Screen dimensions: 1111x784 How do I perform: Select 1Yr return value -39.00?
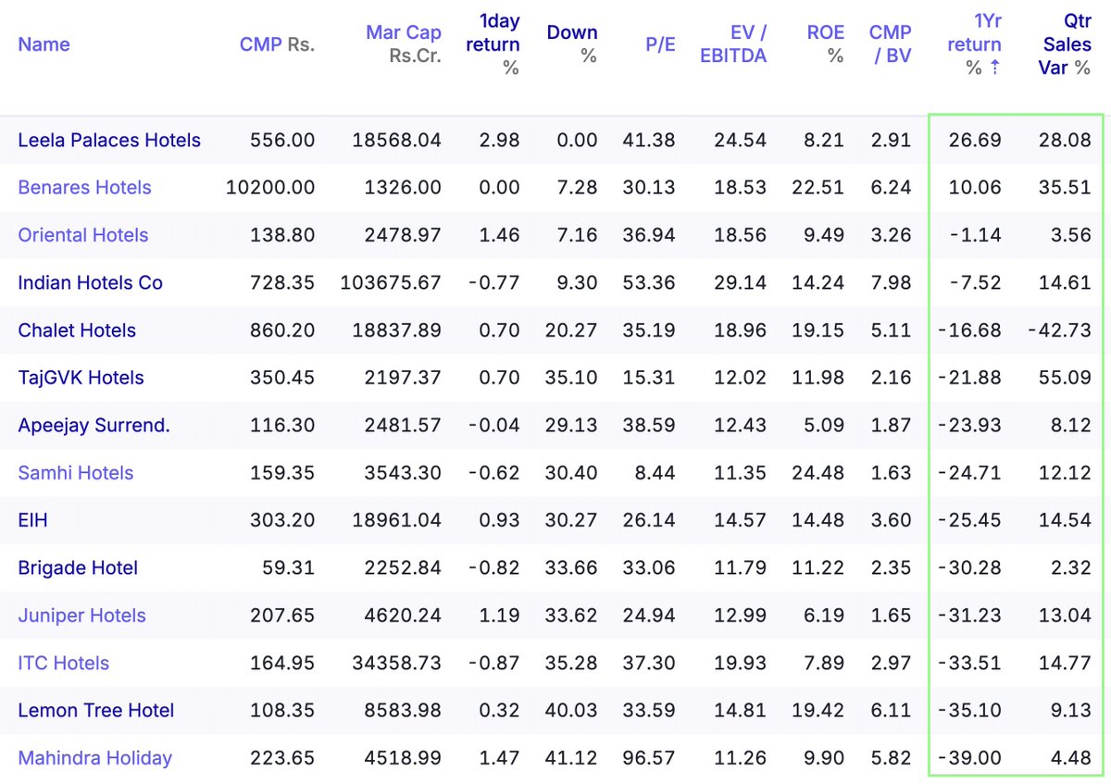[x=969, y=758]
